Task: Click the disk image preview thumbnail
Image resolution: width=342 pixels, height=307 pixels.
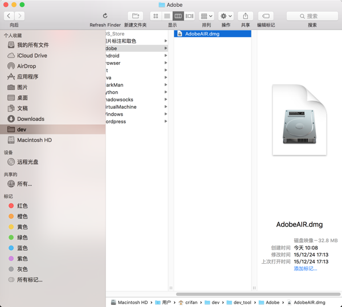Action: (299, 120)
